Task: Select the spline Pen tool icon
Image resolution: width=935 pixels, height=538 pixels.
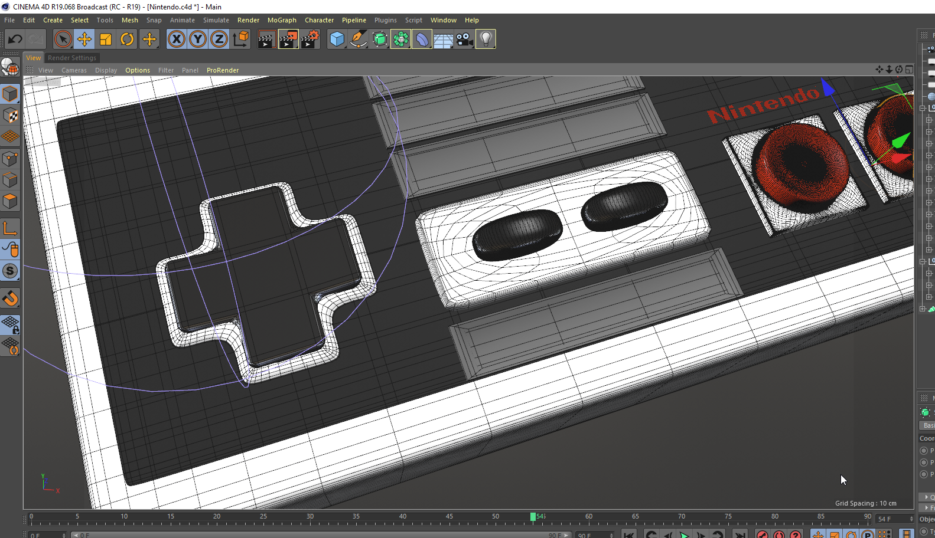Action: click(358, 40)
